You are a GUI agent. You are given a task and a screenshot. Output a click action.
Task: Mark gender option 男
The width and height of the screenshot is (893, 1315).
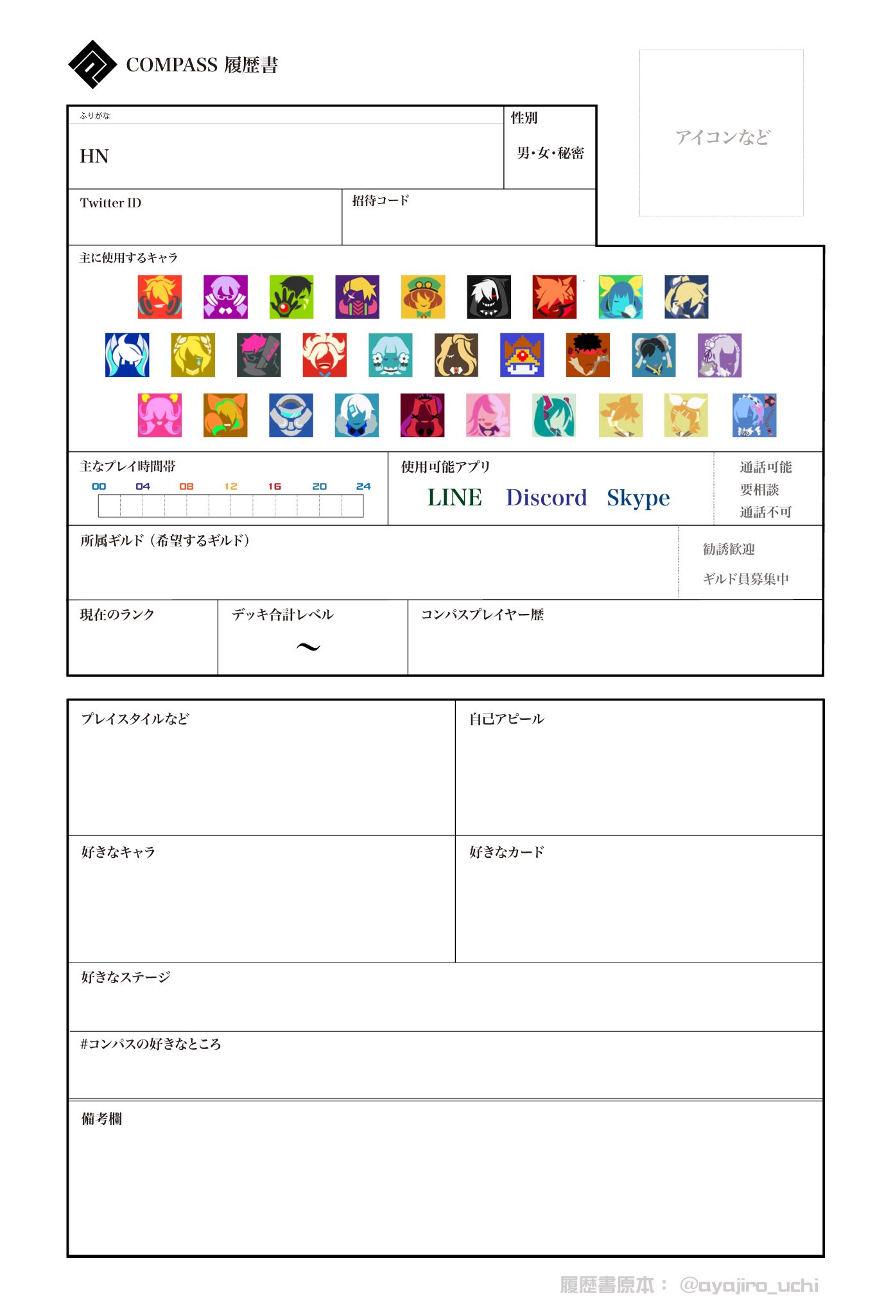(523, 153)
